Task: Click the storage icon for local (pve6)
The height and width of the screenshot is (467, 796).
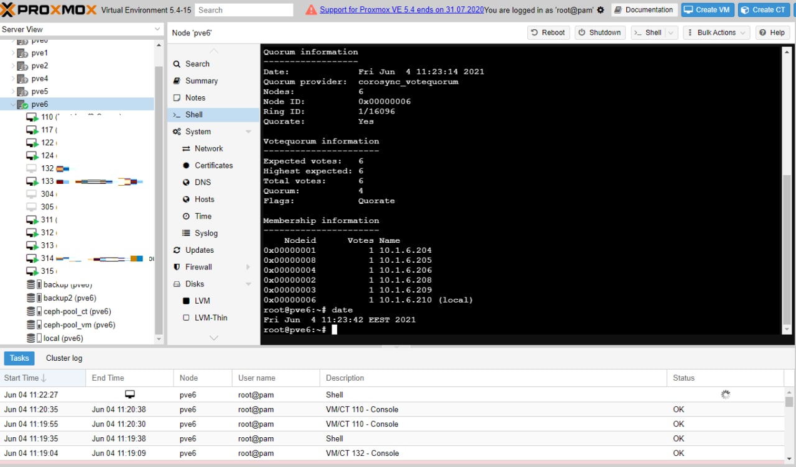Action: [34, 338]
